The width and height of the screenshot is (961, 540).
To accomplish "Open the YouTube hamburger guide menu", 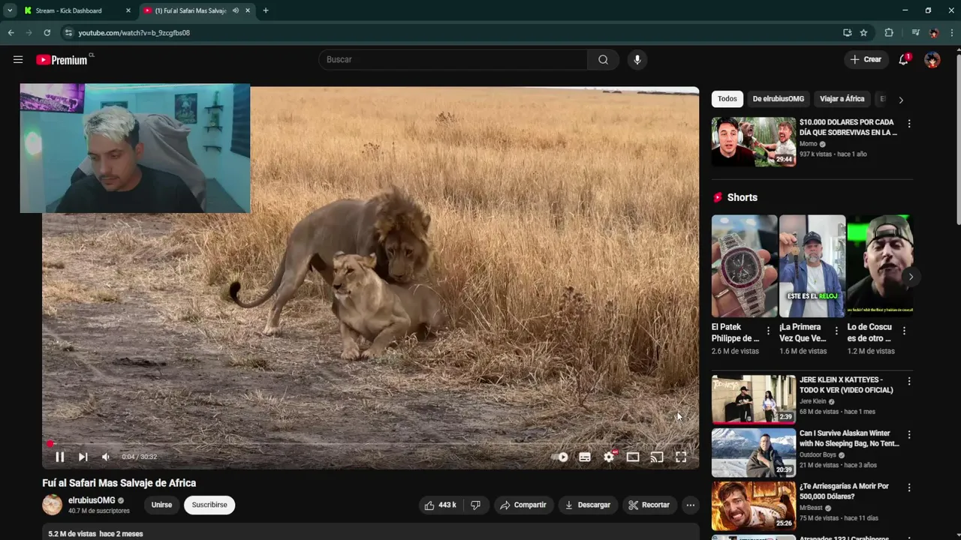I will pyautogui.click(x=18, y=59).
